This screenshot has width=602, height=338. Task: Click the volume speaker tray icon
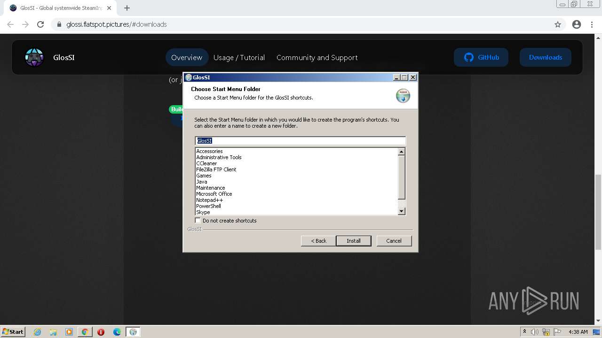point(535,332)
